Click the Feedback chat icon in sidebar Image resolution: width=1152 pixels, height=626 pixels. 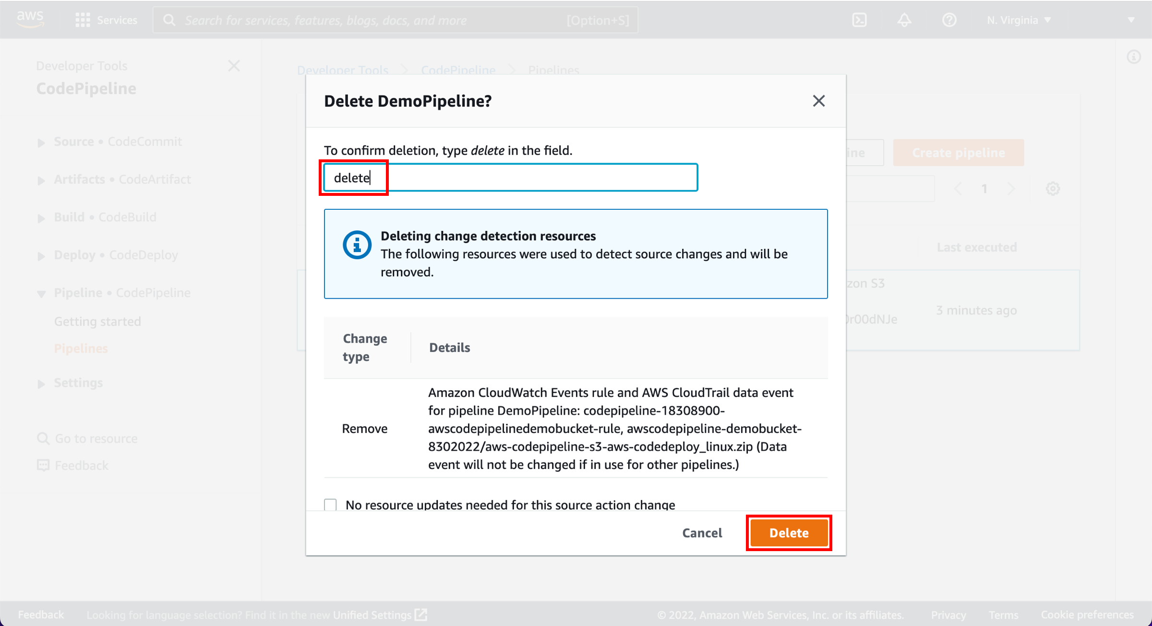(43, 465)
